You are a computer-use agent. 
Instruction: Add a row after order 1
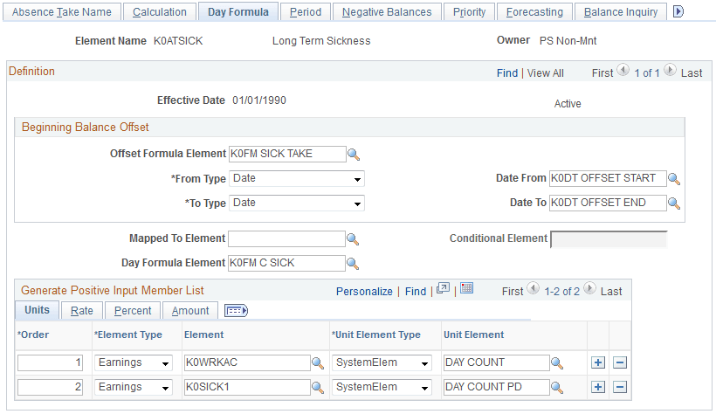coord(598,362)
